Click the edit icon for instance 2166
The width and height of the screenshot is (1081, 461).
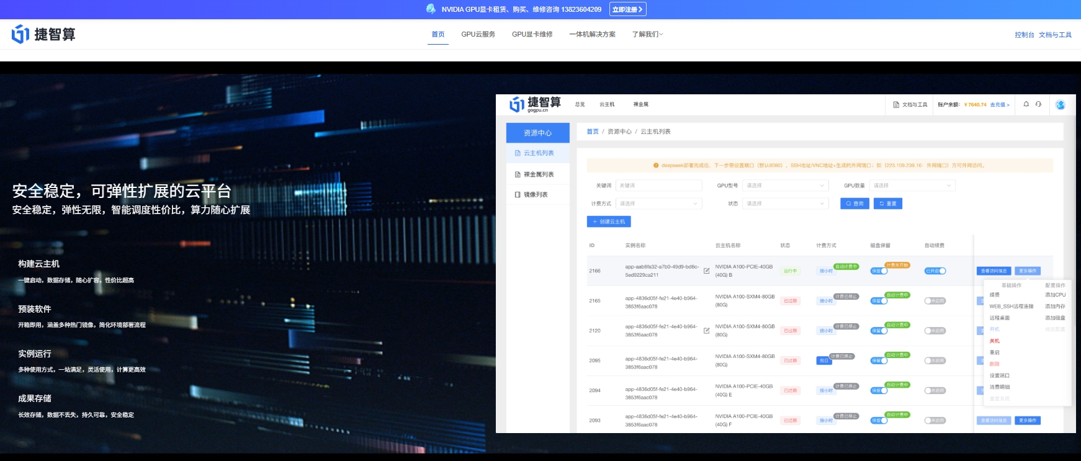point(706,271)
